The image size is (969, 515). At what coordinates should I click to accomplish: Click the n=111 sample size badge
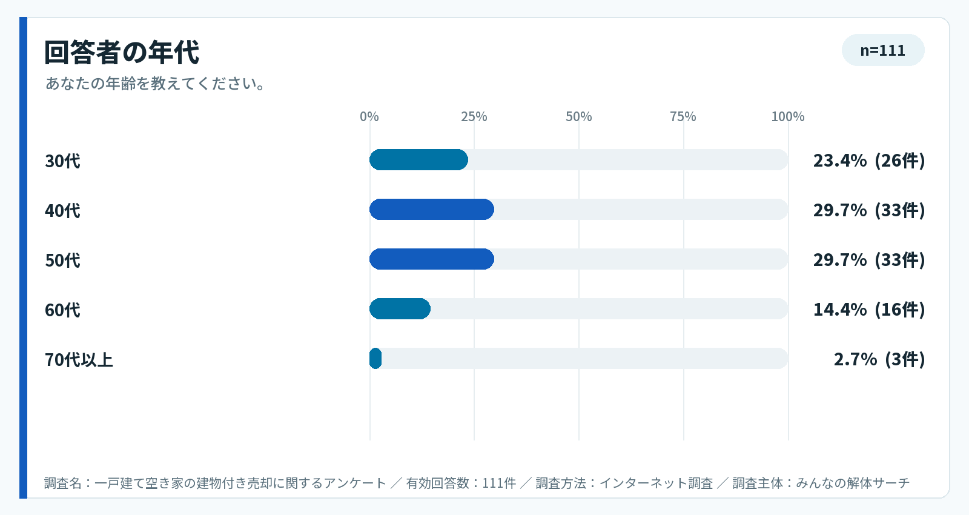point(883,50)
